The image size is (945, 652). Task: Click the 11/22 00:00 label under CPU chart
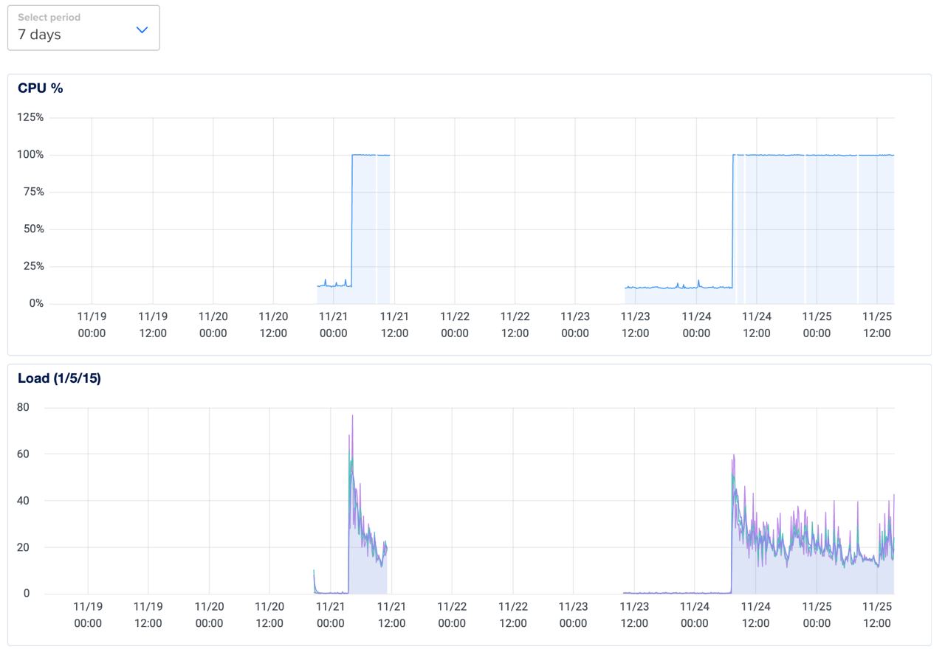point(455,325)
